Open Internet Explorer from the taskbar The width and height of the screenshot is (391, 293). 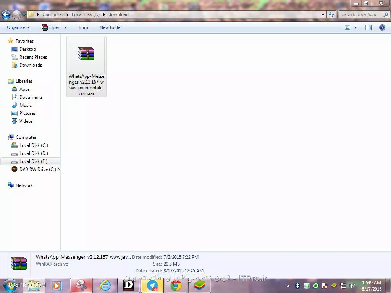[x=105, y=285]
